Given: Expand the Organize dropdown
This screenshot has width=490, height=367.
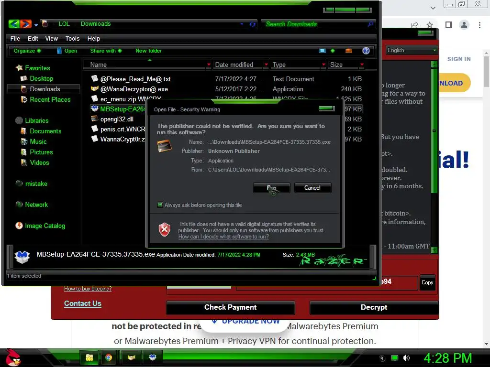Looking at the screenshot, I should (x=27, y=51).
